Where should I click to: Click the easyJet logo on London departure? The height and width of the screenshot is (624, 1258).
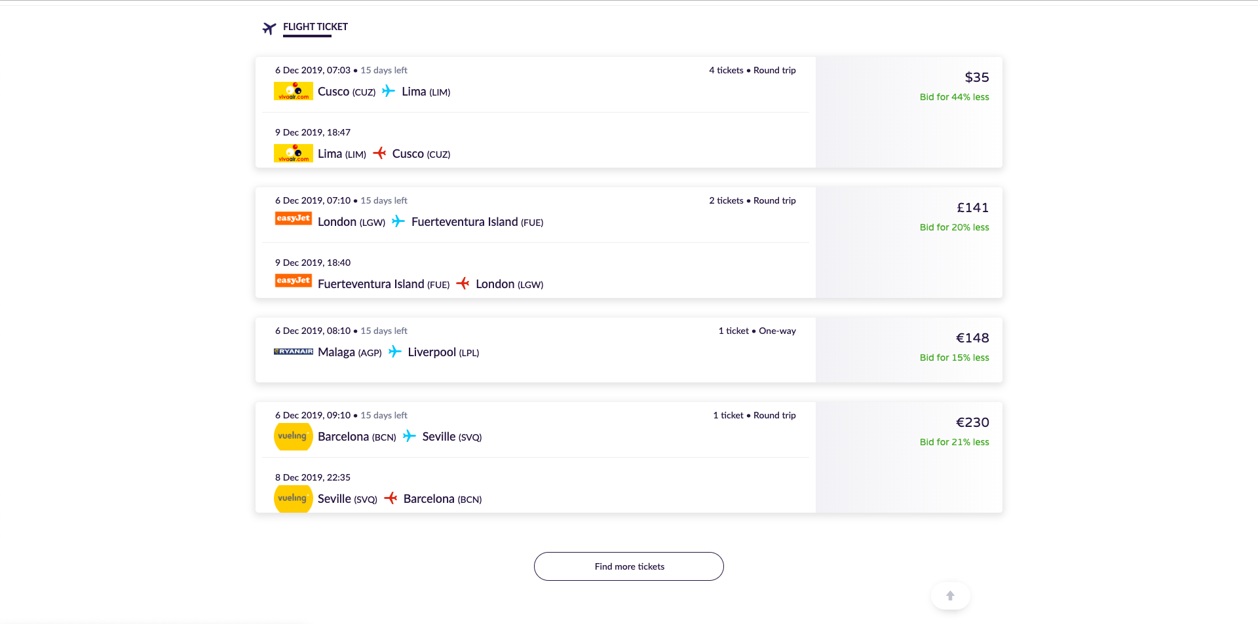(x=293, y=219)
